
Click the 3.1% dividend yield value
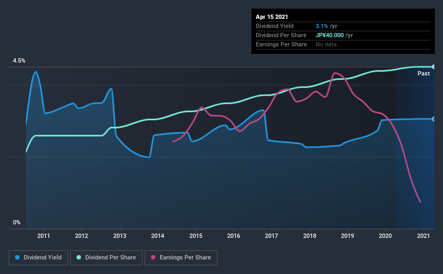click(322, 26)
